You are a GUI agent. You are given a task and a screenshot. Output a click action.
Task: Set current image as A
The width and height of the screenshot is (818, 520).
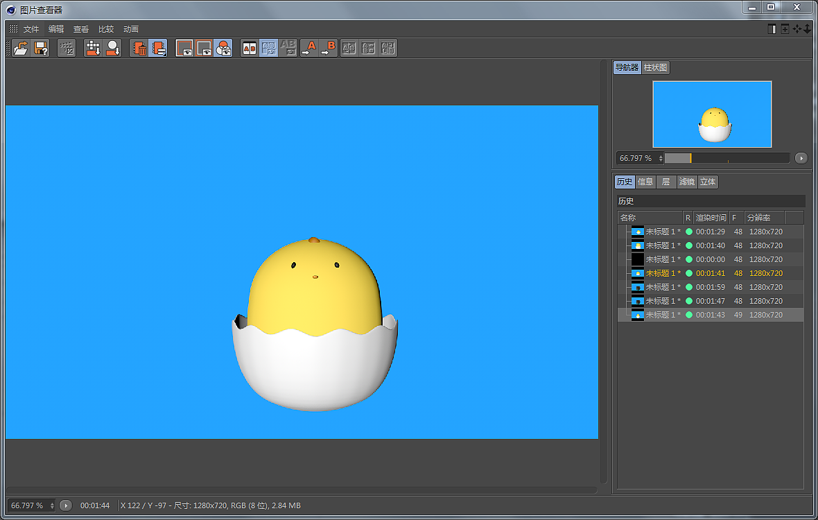[x=309, y=48]
